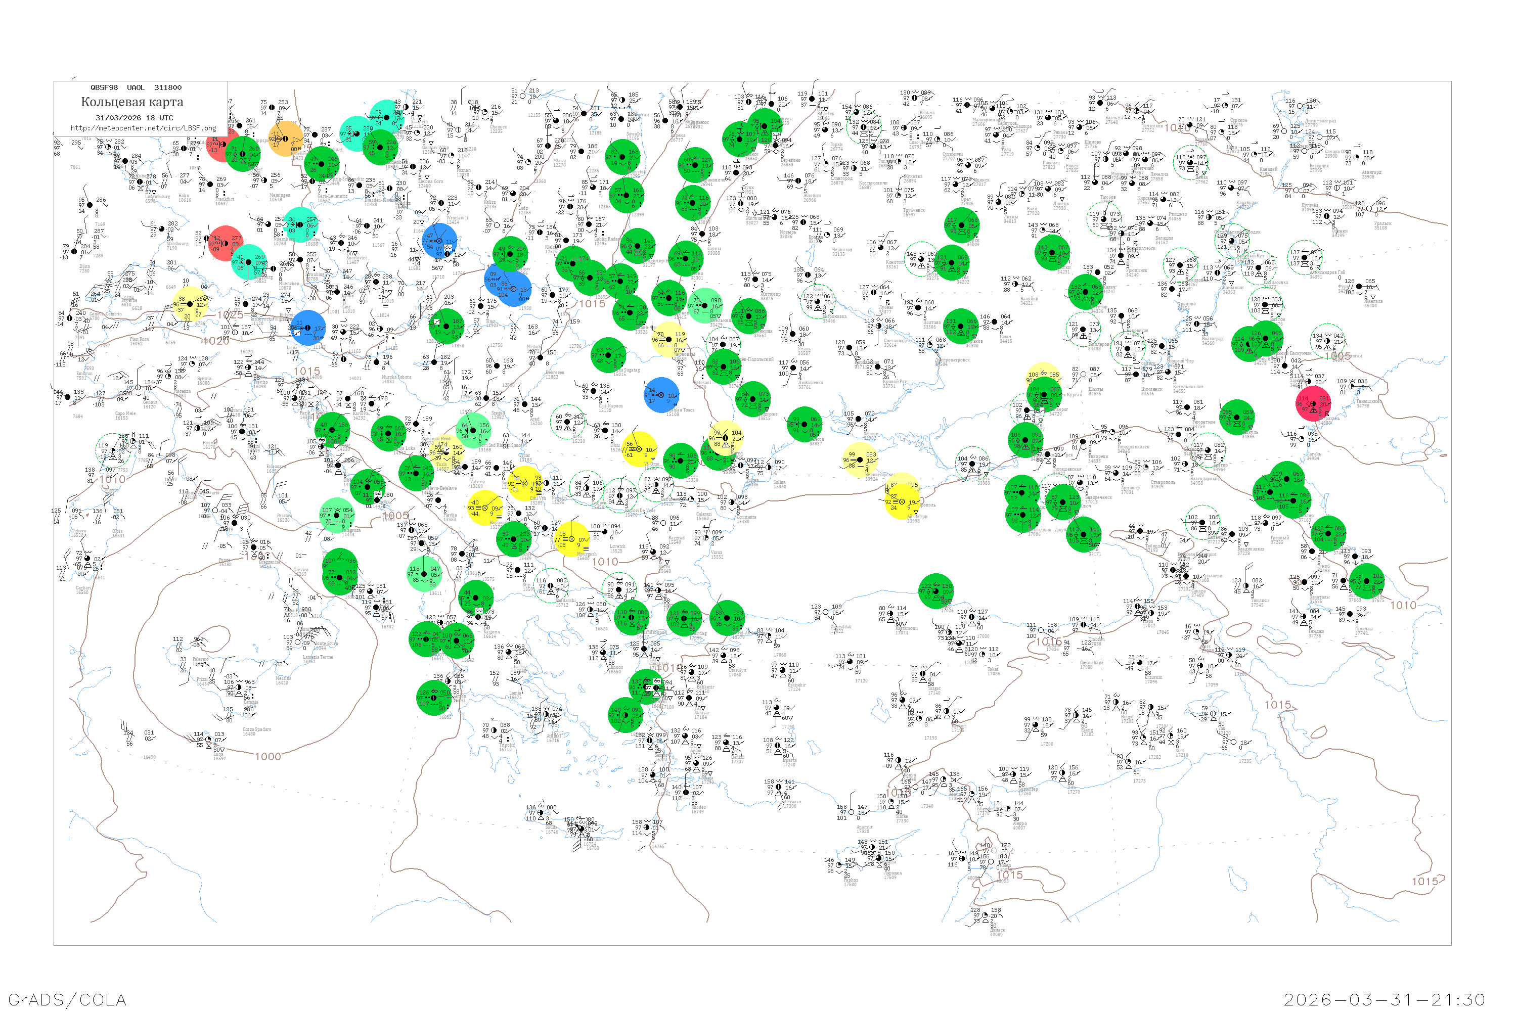Click the turquoise station circle above Augsburg
Screen dimensions: 1517x1011
(x=248, y=262)
